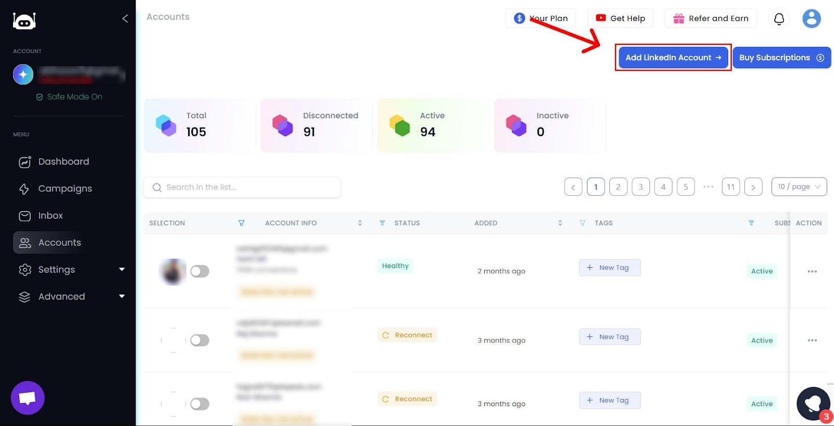Click the Safe Mode On indicator
The width and height of the screenshot is (834, 426).
point(69,97)
